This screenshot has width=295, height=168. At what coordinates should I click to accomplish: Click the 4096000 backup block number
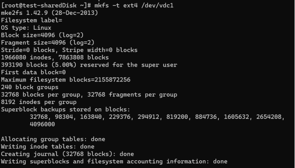[42, 124]
